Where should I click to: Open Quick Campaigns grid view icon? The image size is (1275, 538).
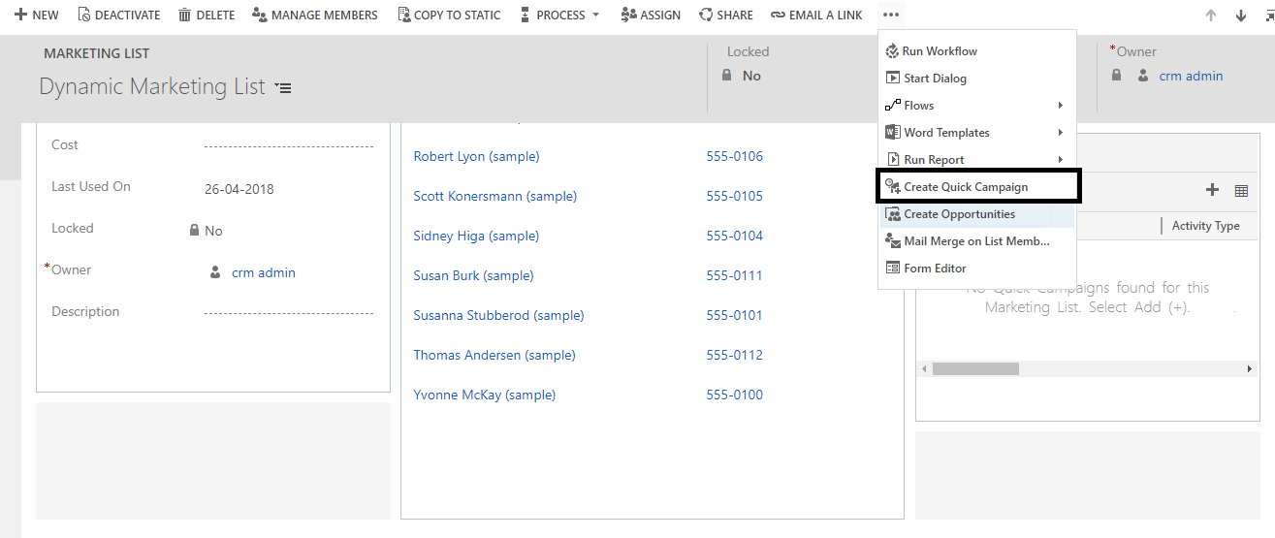(1241, 191)
